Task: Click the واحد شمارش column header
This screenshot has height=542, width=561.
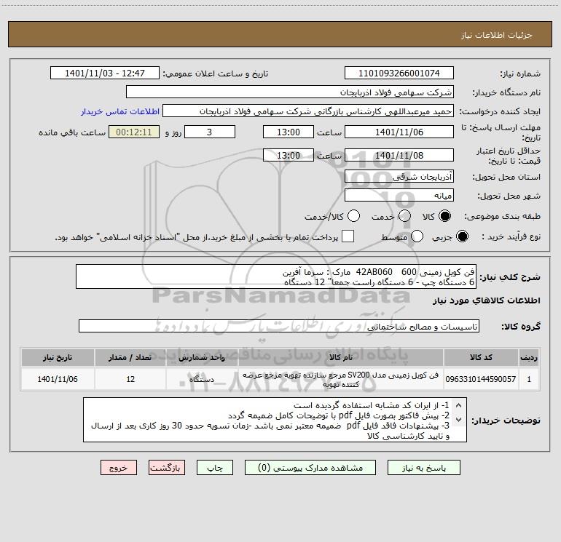Action: pyautogui.click(x=202, y=358)
